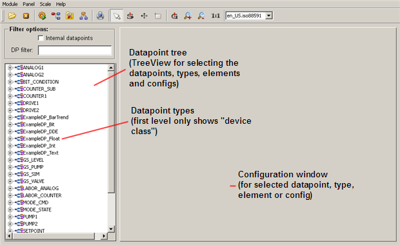400x245 pixels.
Task: Click the datapoint type icon beside GS_LEVEL
Action: [19, 160]
